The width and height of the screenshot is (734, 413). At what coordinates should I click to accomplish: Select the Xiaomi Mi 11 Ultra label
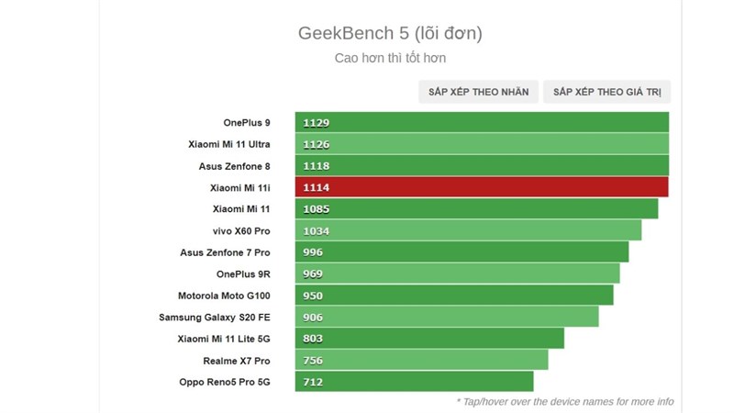[x=229, y=144]
